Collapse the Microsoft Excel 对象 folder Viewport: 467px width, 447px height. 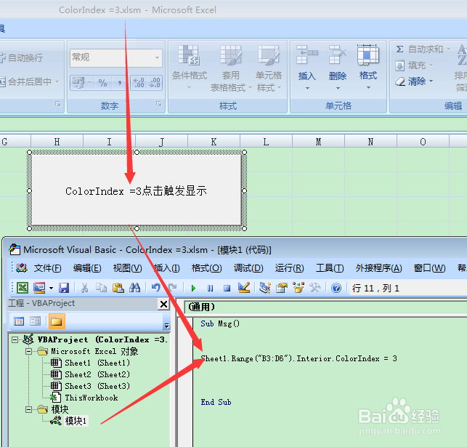[28, 351]
